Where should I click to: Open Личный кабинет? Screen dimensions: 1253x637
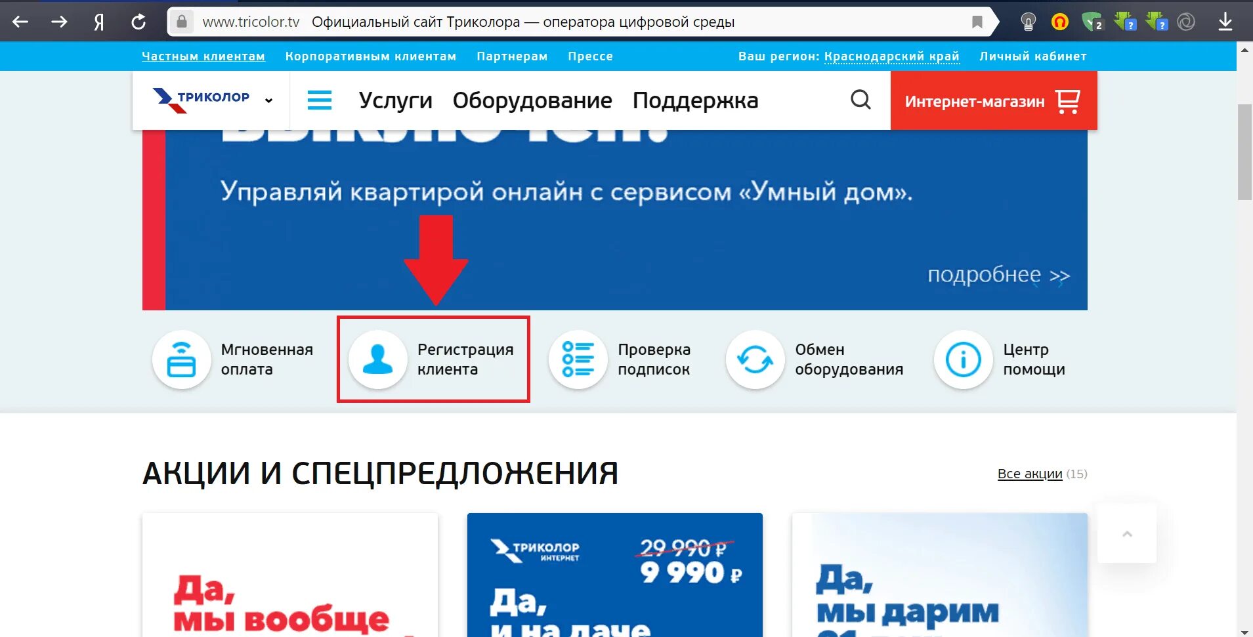point(1032,56)
